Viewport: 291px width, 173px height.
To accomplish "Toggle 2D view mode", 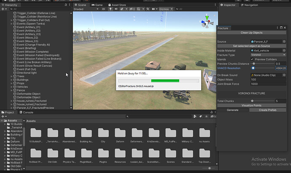I will pos(103,9).
